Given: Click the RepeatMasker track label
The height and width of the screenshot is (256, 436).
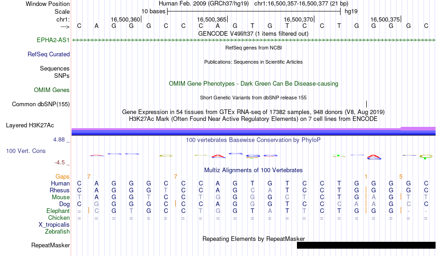Looking at the screenshot, I should [50, 245].
